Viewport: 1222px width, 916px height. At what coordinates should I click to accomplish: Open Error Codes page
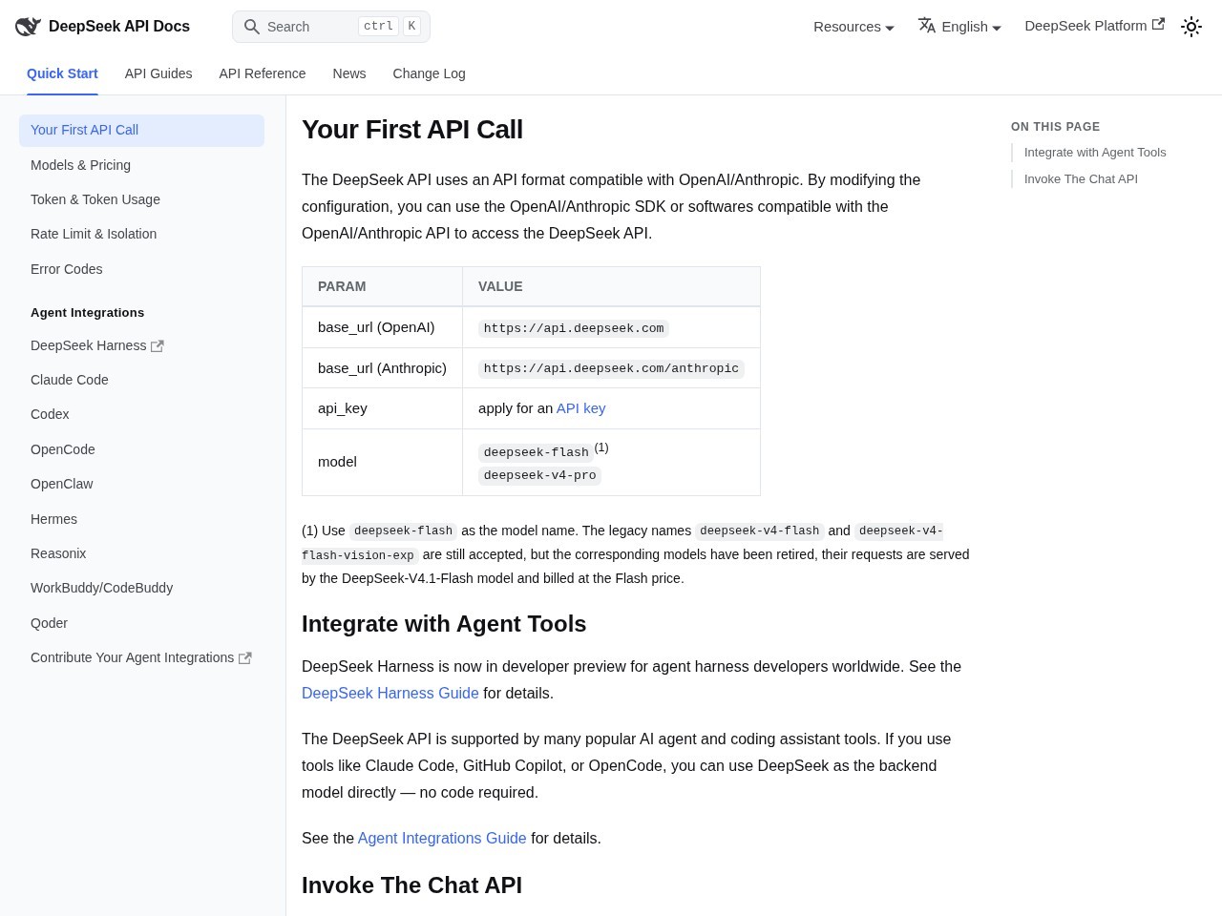[x=141, y=269]
